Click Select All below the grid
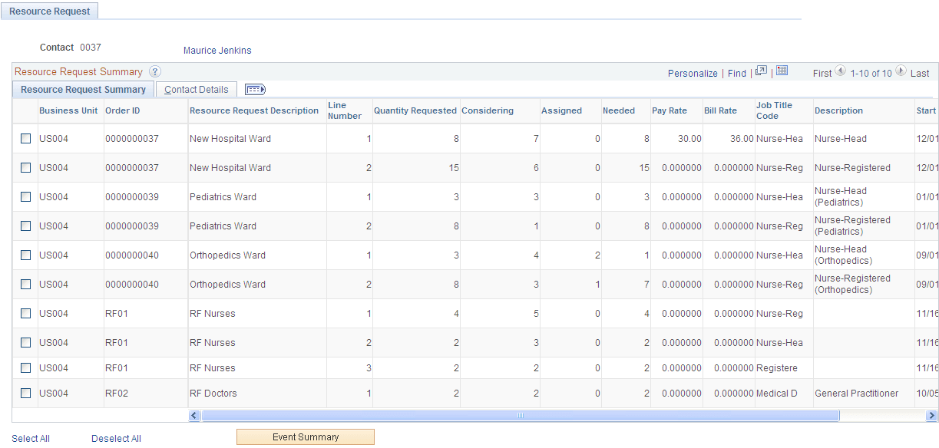The width and height of the screenshot is (939, 448). [x=31, y=438]
